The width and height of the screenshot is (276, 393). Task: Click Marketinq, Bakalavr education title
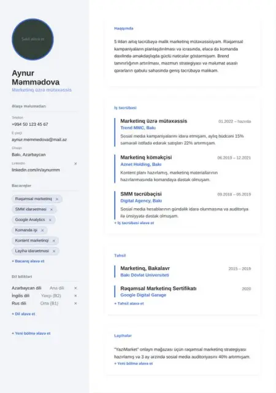pyautogui.click(x=145, y=268)
